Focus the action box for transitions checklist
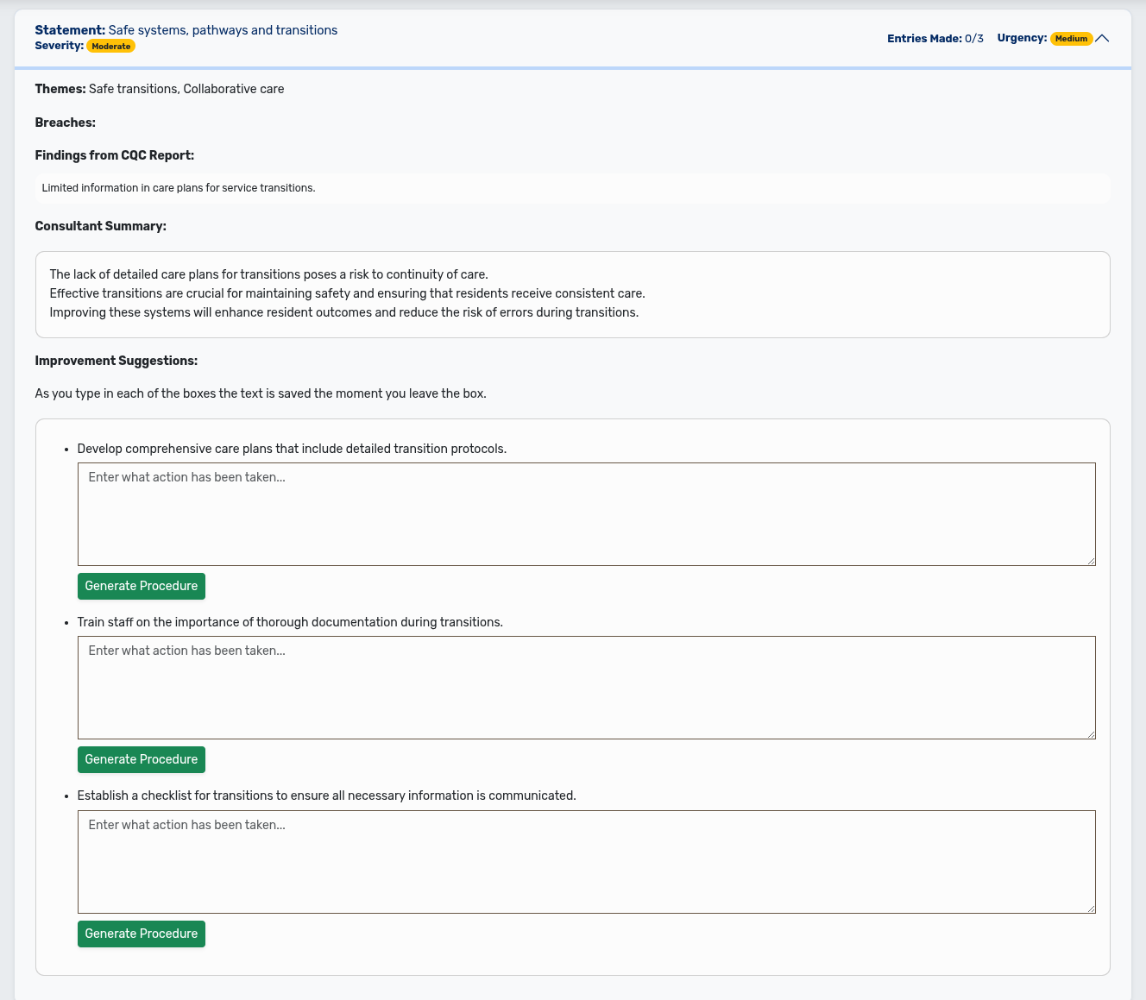This screenshot has width=1146, height=1000. tap(586, 862)
